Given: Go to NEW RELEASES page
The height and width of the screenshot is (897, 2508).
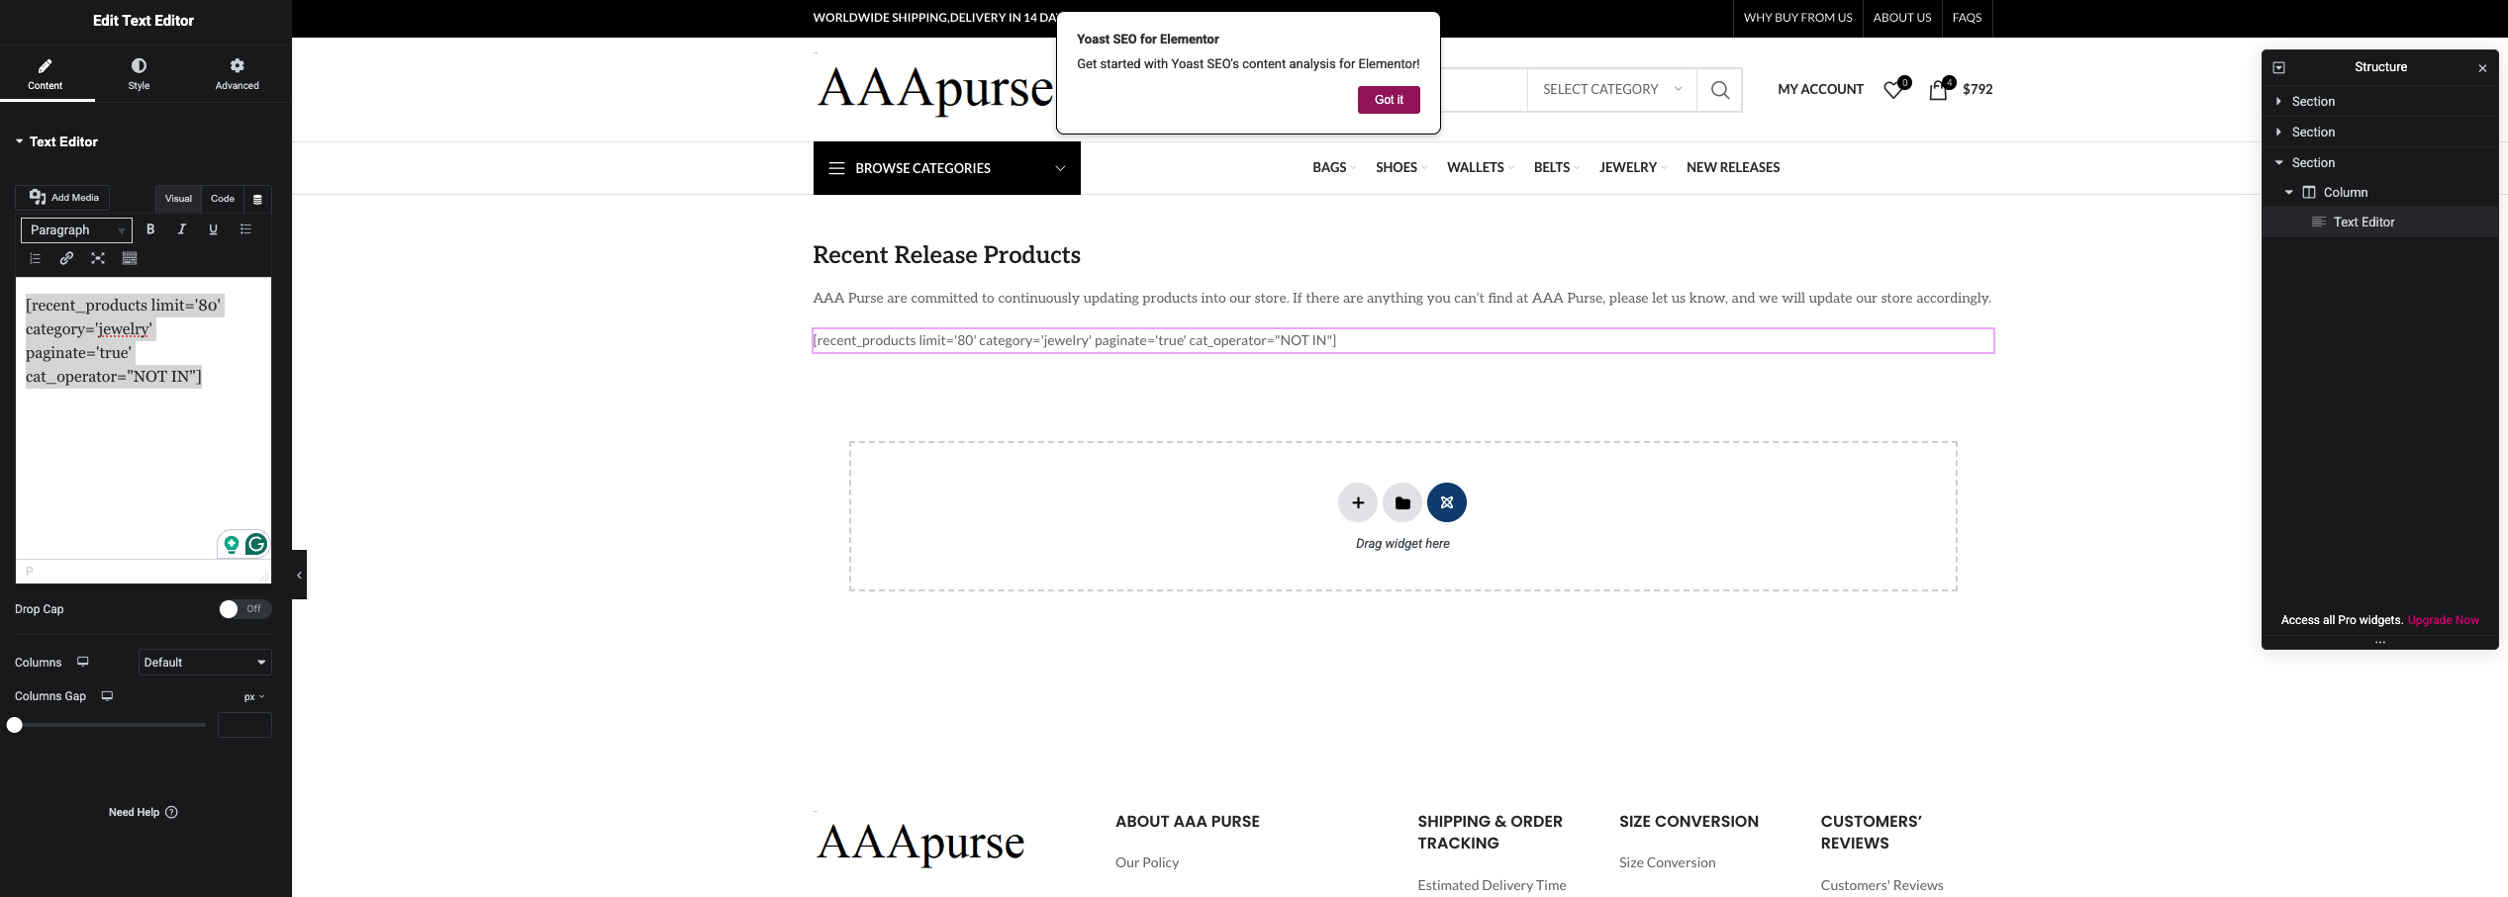Looking at the screenshot, I should (x=1733, y=168).
